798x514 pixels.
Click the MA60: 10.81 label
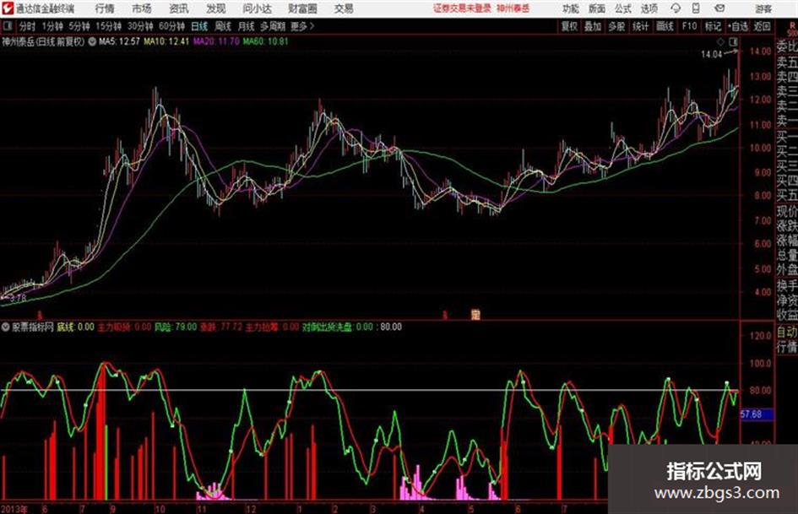coord(265,41)
